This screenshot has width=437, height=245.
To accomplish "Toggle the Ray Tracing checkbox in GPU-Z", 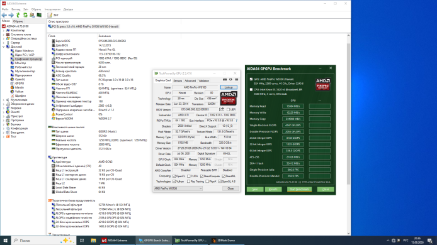I will pyautogui.click(x=189, y=182).
